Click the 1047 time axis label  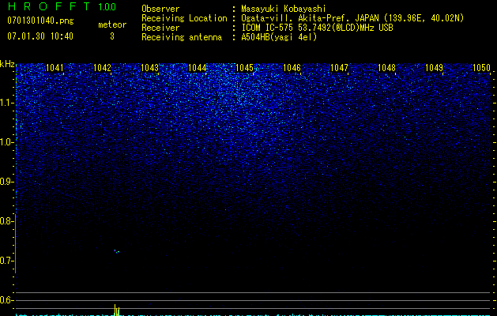(x=339, y=68)
